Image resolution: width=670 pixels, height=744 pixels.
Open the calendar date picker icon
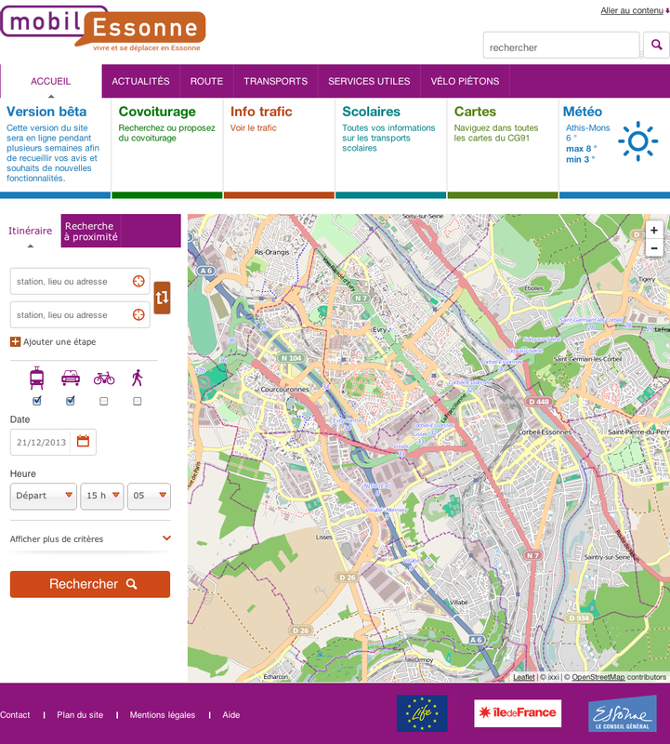[83, 442]
